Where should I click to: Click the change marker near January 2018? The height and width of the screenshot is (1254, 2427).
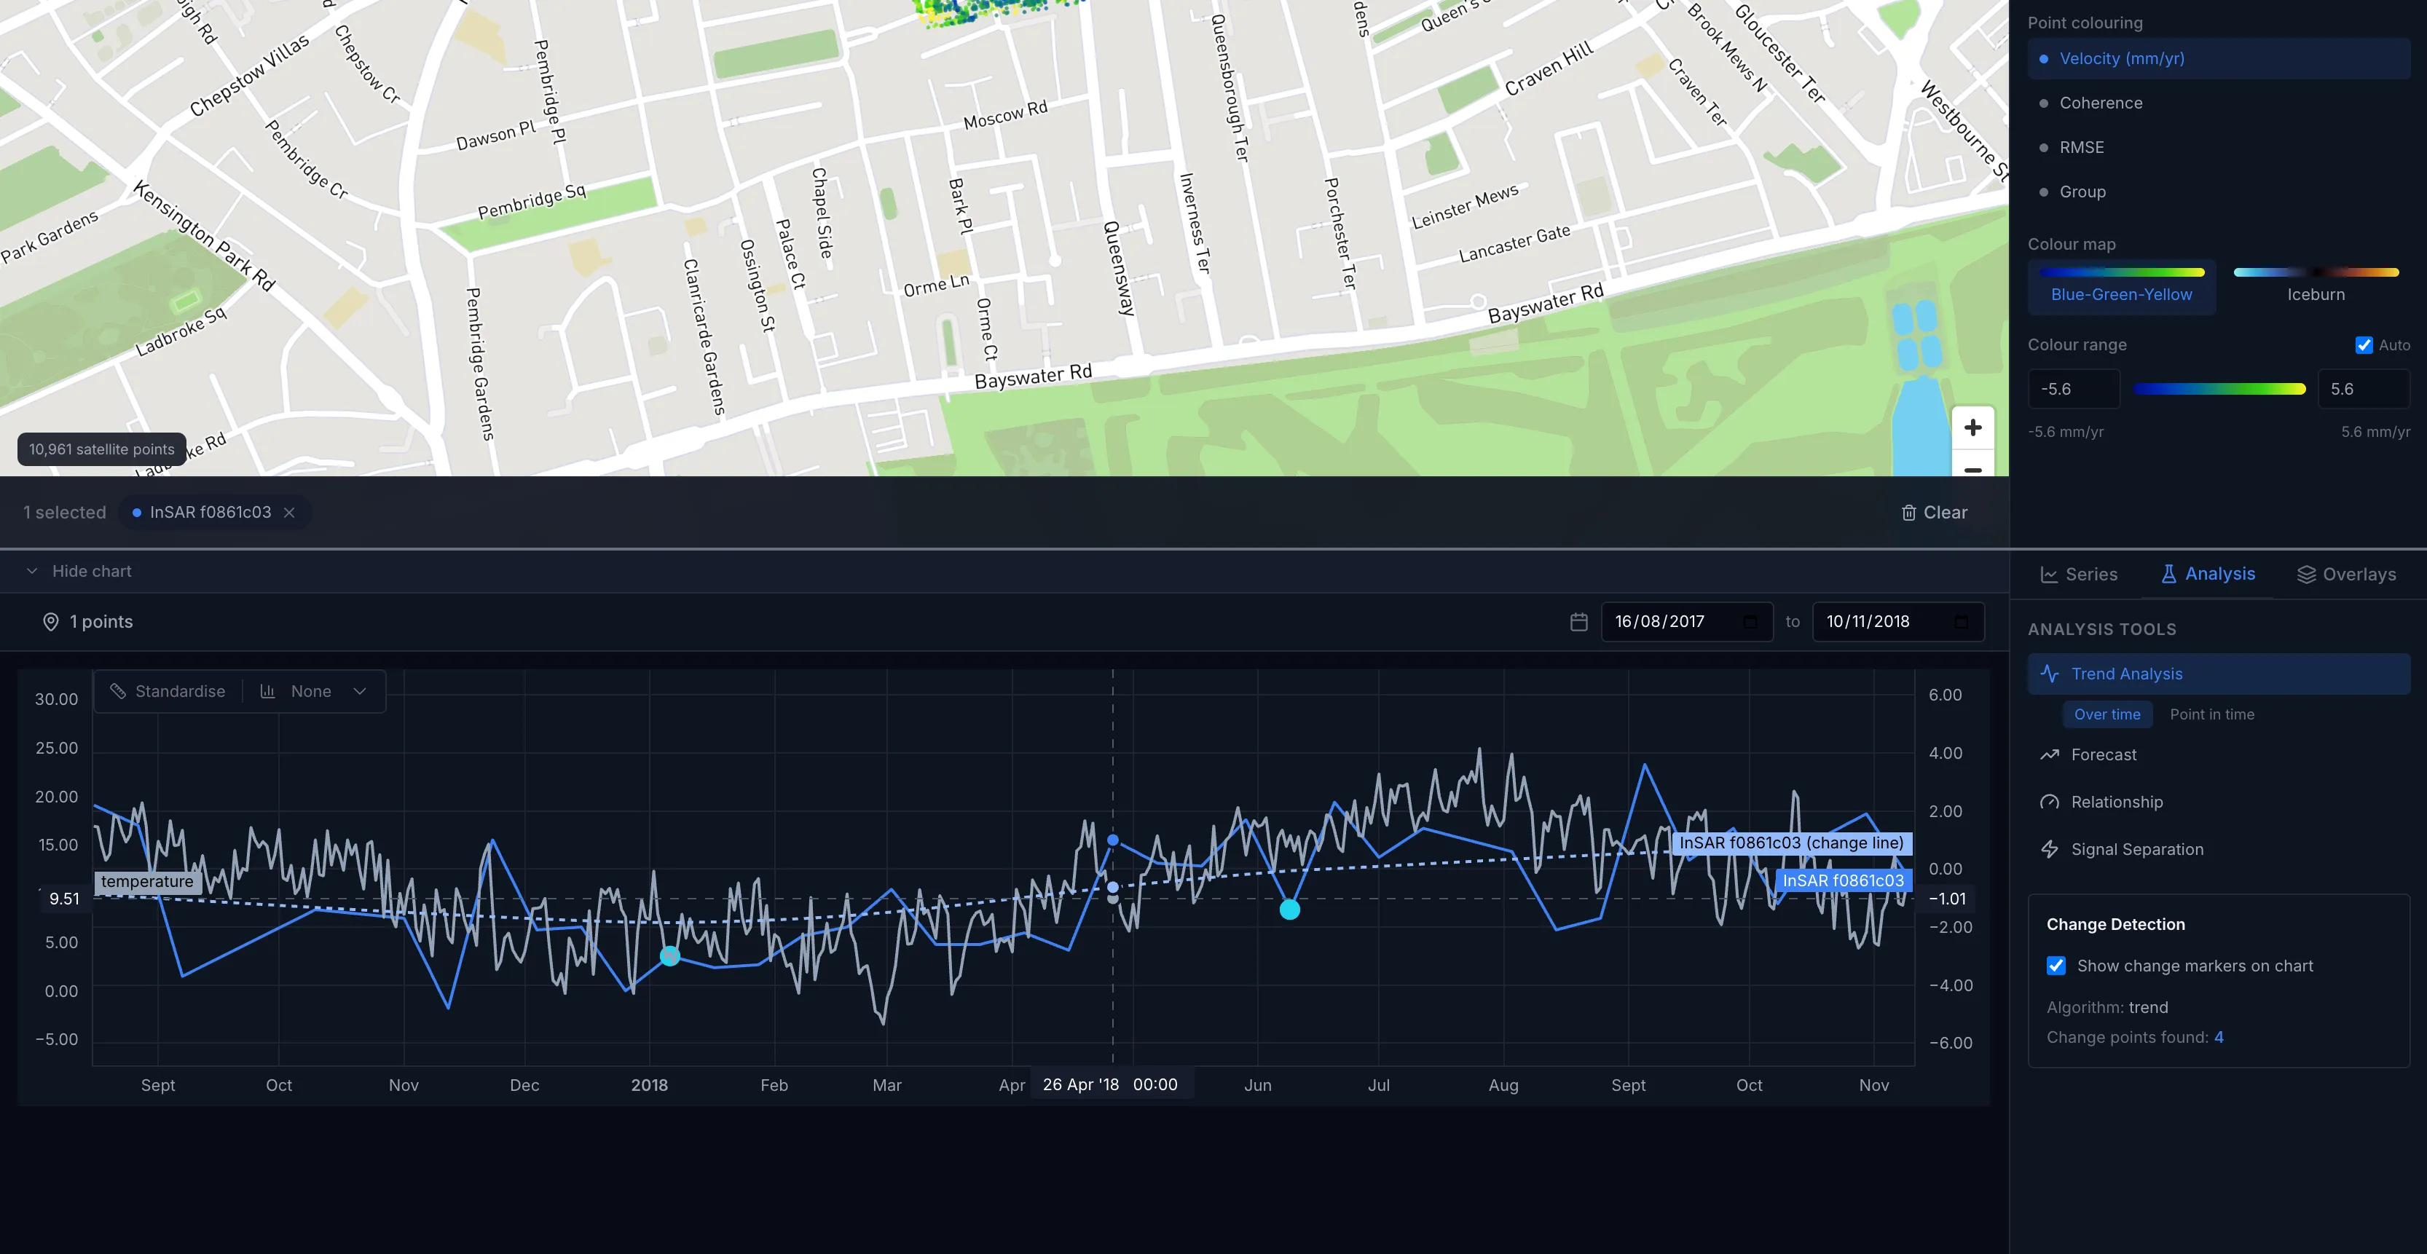point(670,956)
